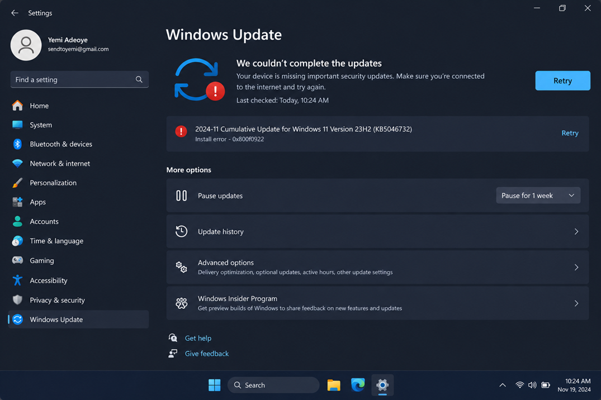Click the user profile avatar picture

26,45
